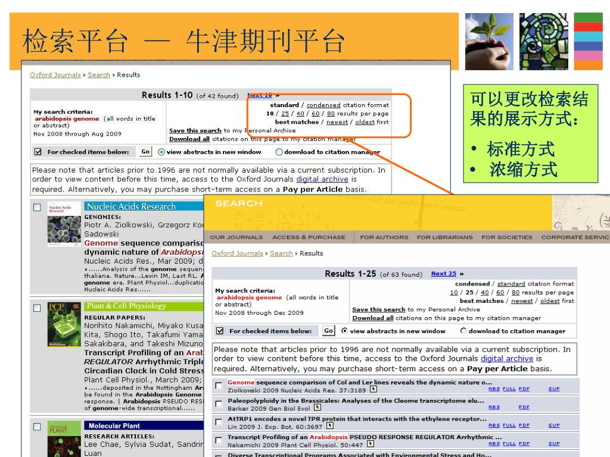The width and height of the screenshot is (610, 457).
Task: Follow the Next 10 link
Action: pos(260,95)
